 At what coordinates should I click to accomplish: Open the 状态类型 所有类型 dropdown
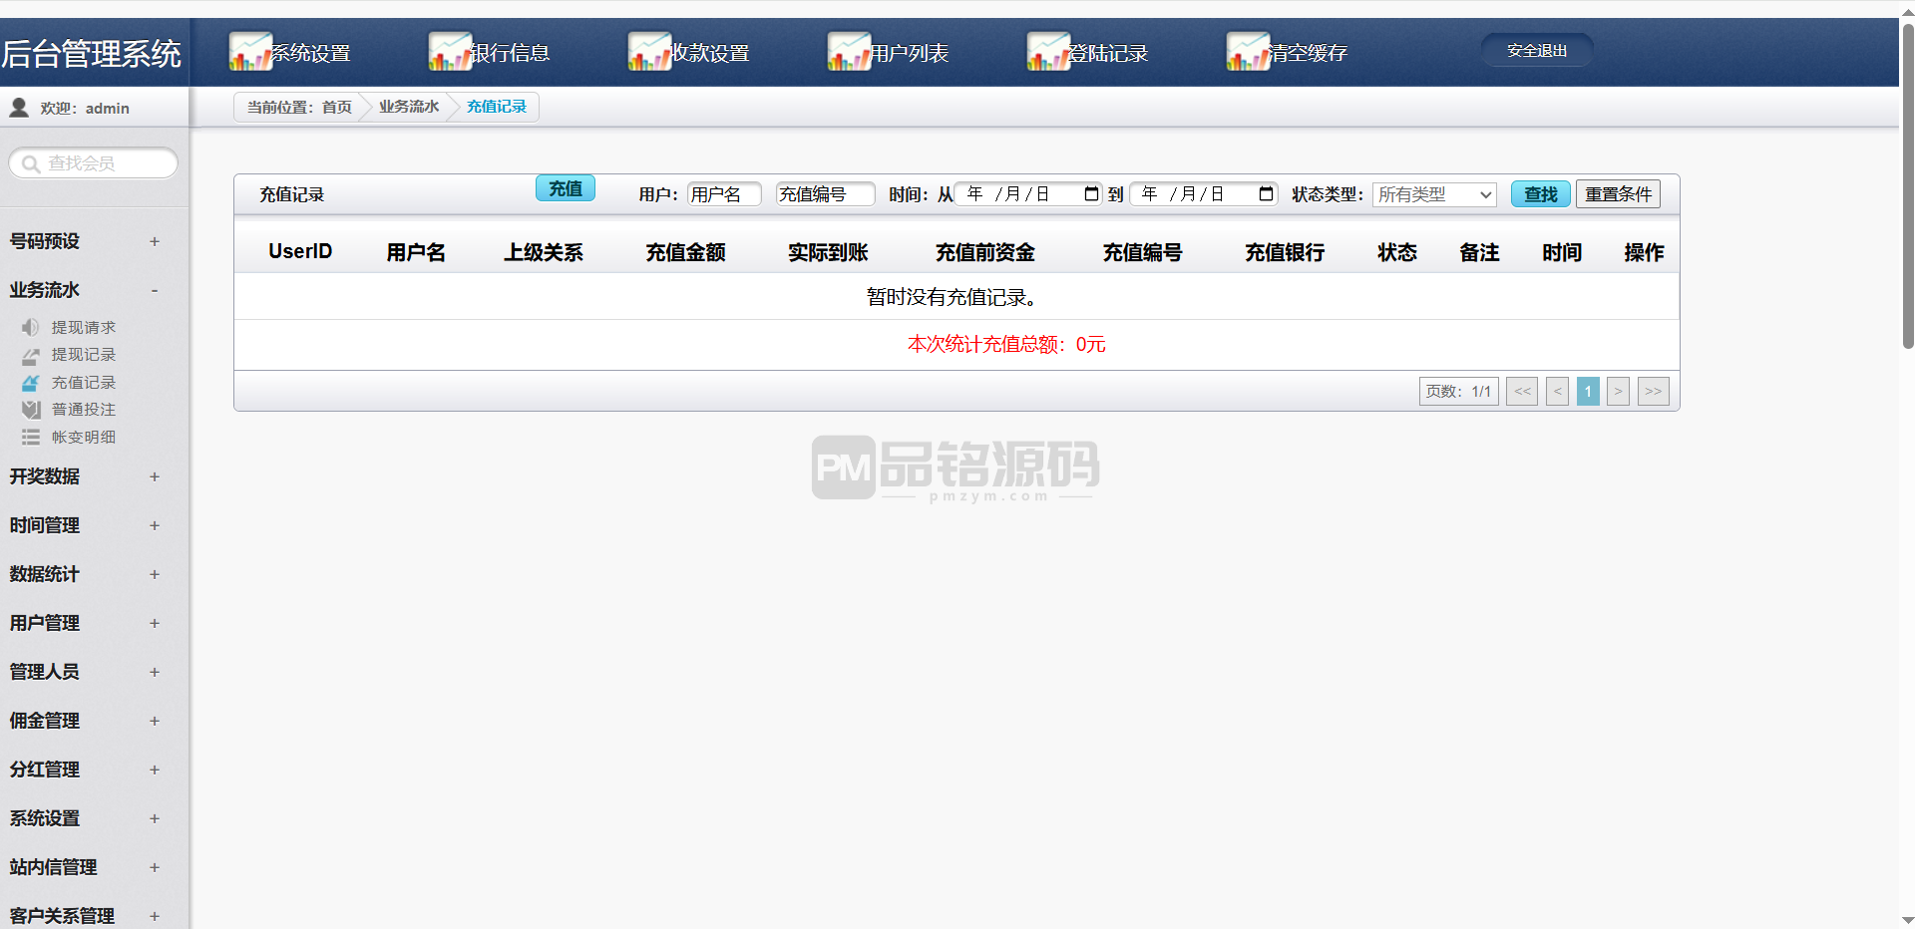(1434, 194)
